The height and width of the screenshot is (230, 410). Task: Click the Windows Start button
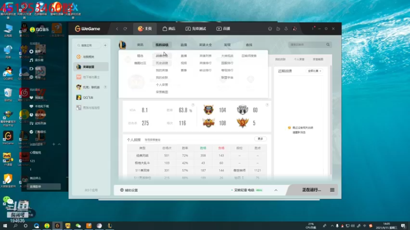coord(5,225)
